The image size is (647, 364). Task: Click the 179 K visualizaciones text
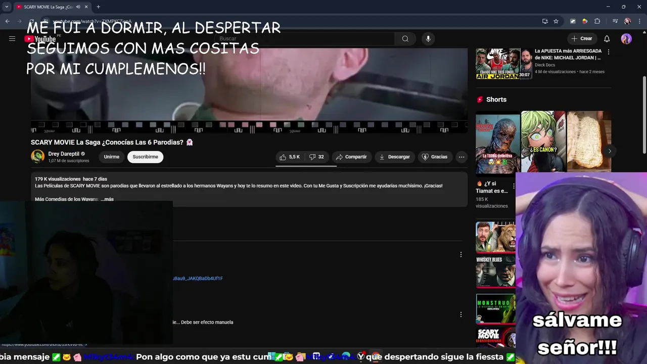[x=58, y=179]
